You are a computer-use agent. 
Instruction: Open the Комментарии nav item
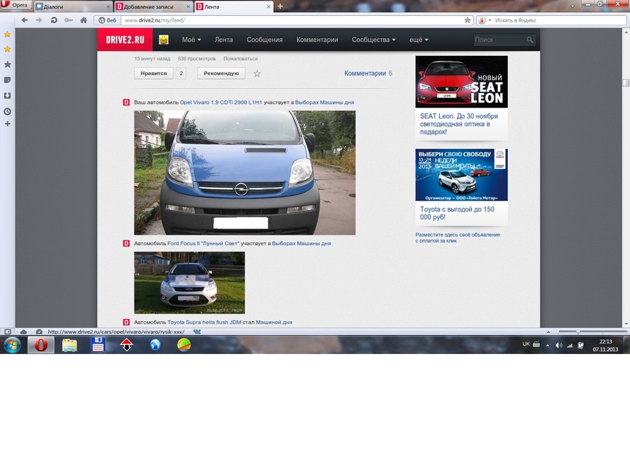317,40
